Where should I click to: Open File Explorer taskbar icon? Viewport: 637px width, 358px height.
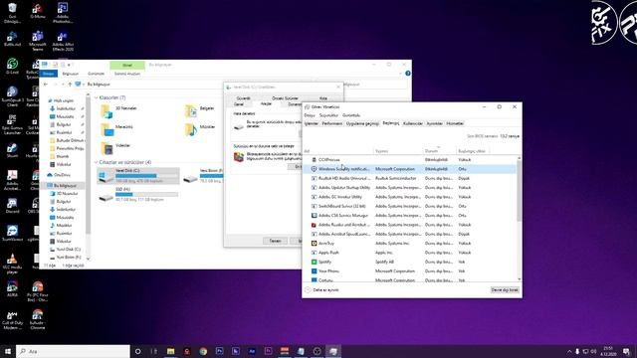tap(170, 351)
